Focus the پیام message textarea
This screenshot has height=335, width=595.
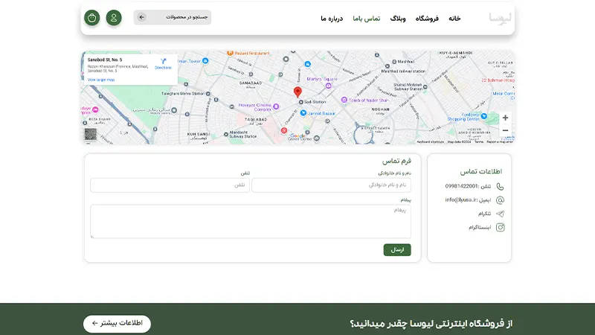click(x=251, y=221)
